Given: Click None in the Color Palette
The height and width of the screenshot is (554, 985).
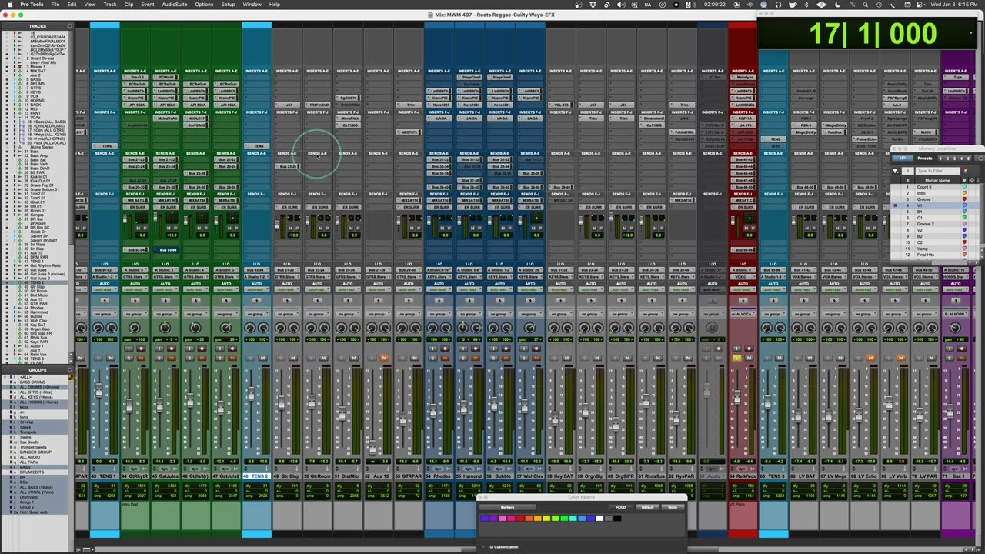Looking at the screenshot, I should 673,507.
